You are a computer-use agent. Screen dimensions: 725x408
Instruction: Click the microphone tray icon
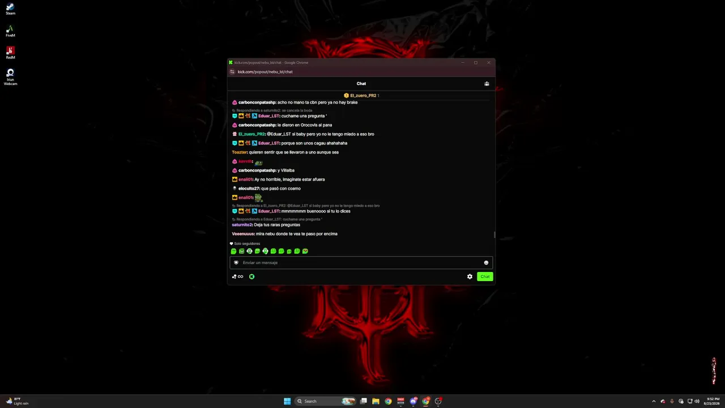(x=672, y=401)
